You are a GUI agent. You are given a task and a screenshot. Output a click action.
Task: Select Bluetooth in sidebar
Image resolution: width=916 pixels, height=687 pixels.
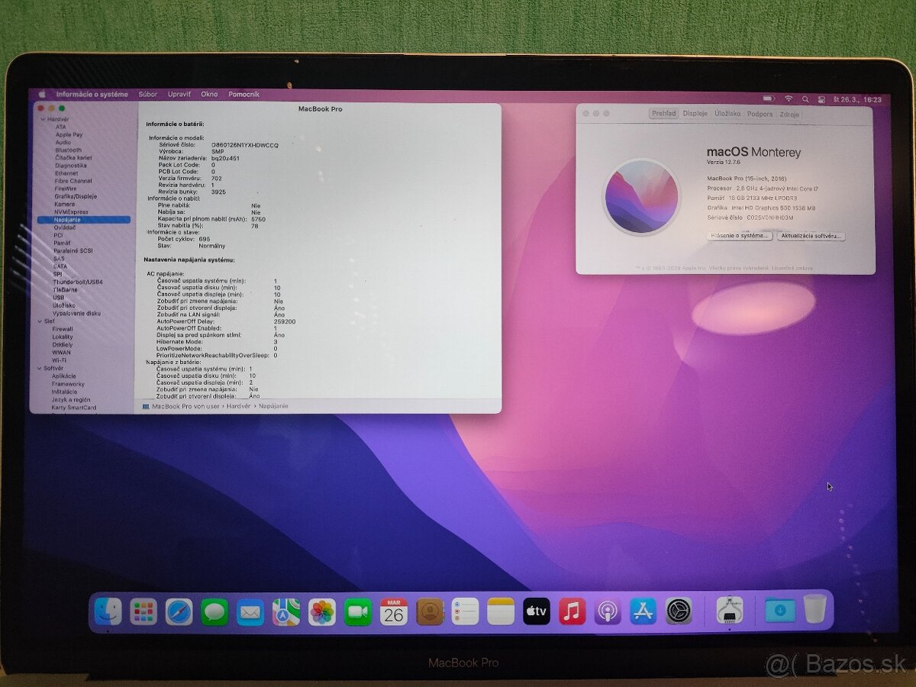coord(68,150)
